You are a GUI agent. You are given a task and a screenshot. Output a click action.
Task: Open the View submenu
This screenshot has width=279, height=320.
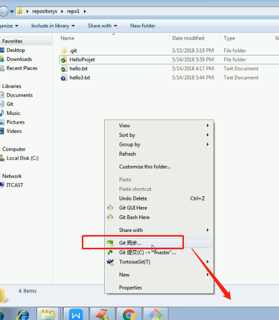(164, 126)
